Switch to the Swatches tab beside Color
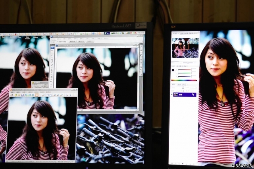Image resolution: width=254 pixels, height=169 pixels. pos(180,66)
